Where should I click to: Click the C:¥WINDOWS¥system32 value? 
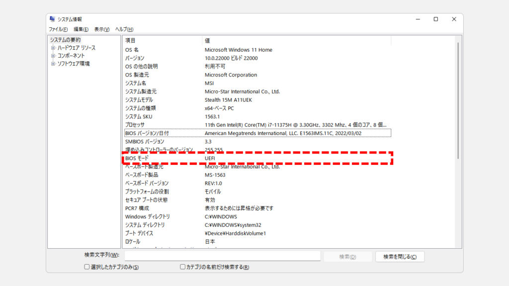click(x=233, y=225)
